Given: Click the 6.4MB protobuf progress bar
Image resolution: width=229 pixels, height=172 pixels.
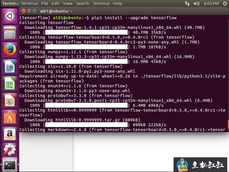Looking at the screenshot, I should pos(86,105).
